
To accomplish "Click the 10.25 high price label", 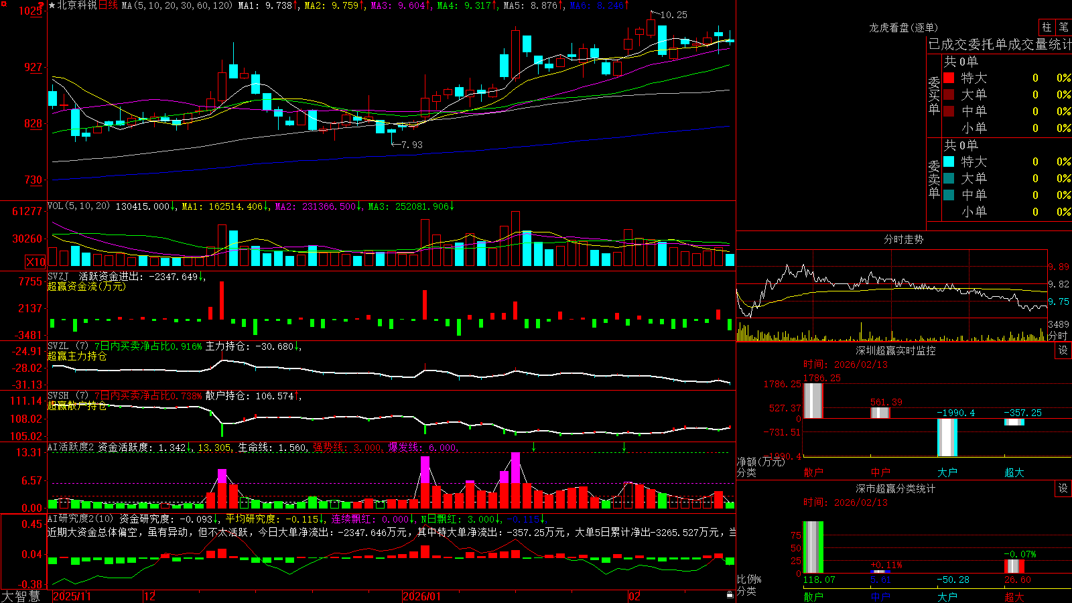I will point(673,15).
